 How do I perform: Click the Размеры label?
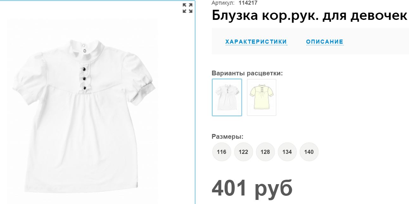tap(227, 137)
